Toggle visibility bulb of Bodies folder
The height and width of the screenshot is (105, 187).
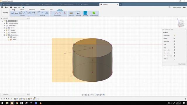tap(7, 30)
